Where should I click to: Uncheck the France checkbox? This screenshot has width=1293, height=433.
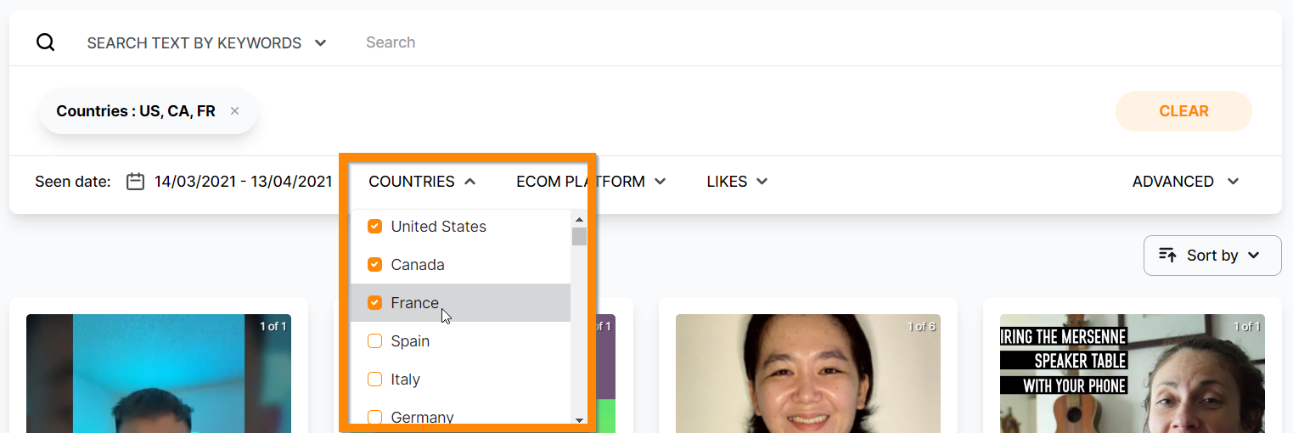(374, 303)
